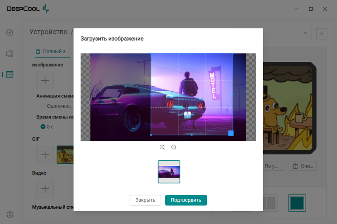Image resolution: width=337 pixels, height=224 pixels.
Task: Select the uploaded car image thumbnail
Action: 169,172
